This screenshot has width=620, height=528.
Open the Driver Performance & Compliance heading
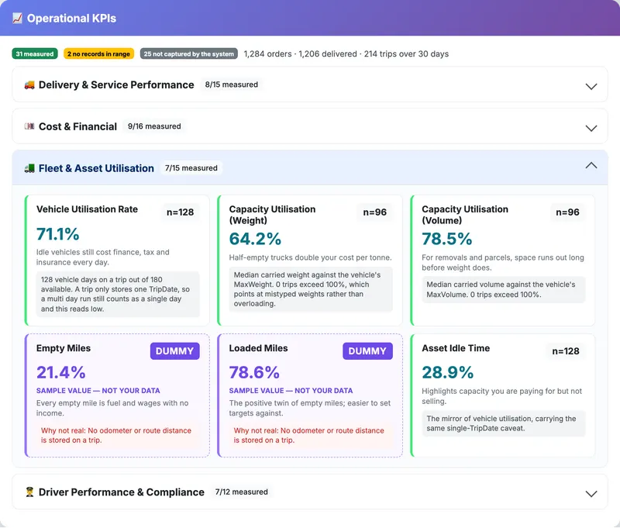coord(122,492)
